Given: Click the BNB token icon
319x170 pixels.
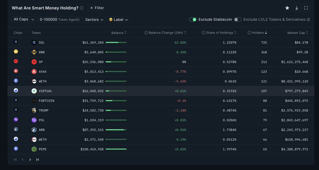Looking at the screenshot, I should [x=34, y=52].
